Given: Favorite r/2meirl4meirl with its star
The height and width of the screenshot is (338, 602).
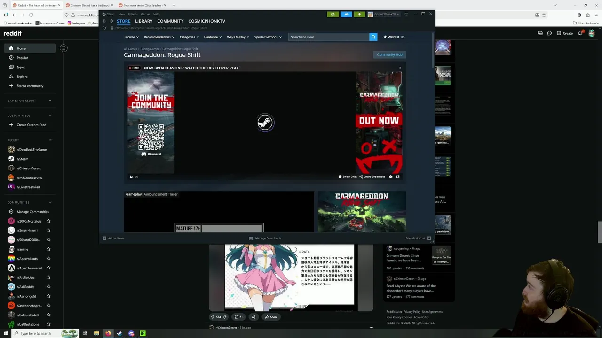Looking at the screenshot, I should 48,230.
